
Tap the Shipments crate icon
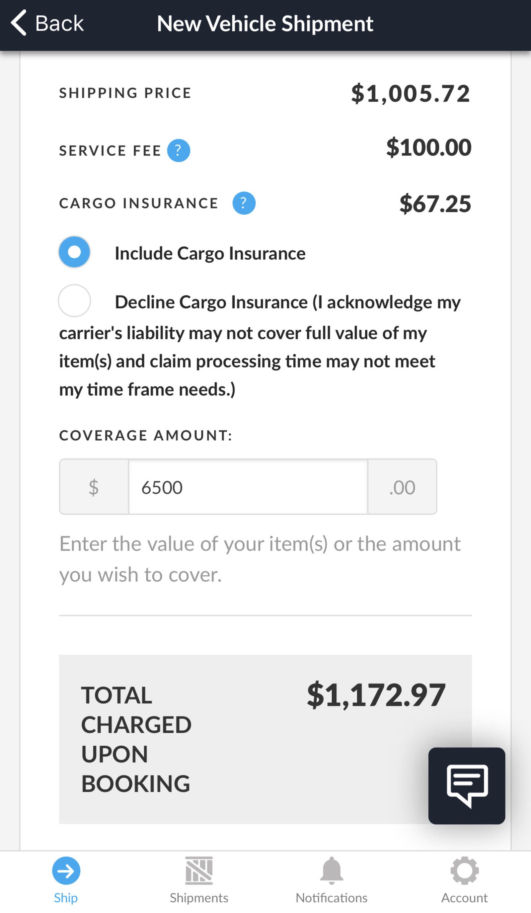coord(199,870)
